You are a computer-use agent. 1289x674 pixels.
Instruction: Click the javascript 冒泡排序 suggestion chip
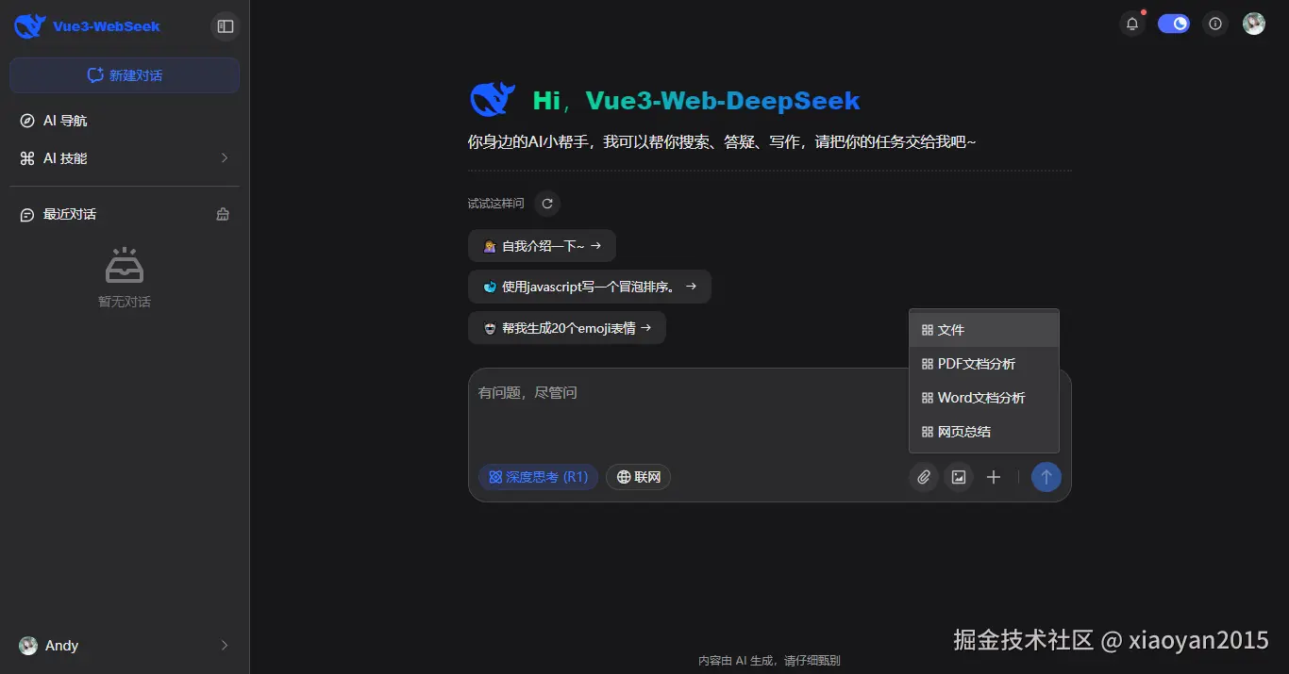(x=589, y=286)
